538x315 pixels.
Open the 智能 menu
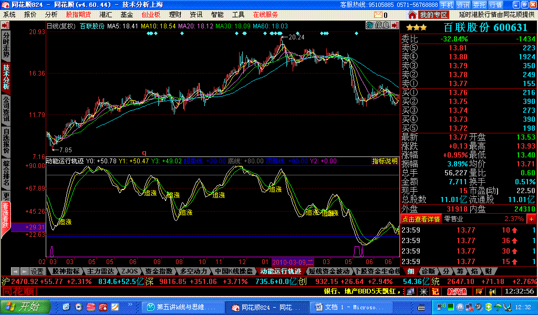click(217, 15)
